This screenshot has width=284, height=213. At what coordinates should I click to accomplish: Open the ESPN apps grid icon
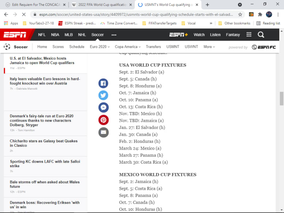[249, 35]
